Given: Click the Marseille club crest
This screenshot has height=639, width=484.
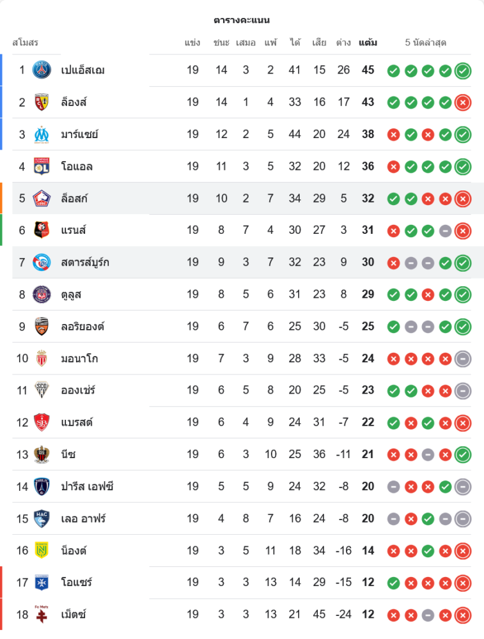Looking at the screenshot, I should pos(42,134).
